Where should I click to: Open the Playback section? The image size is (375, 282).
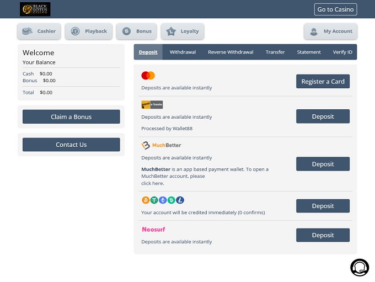click(89, 31)
